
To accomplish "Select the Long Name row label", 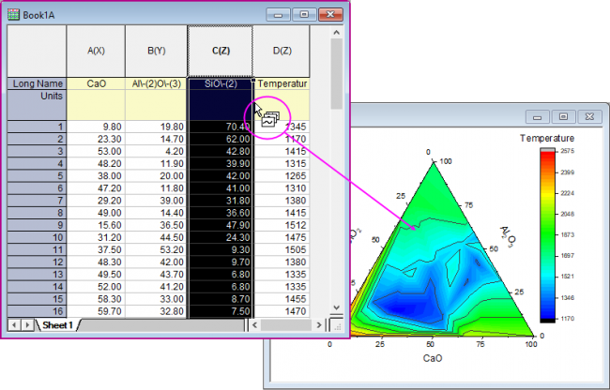I will [38, 83].
